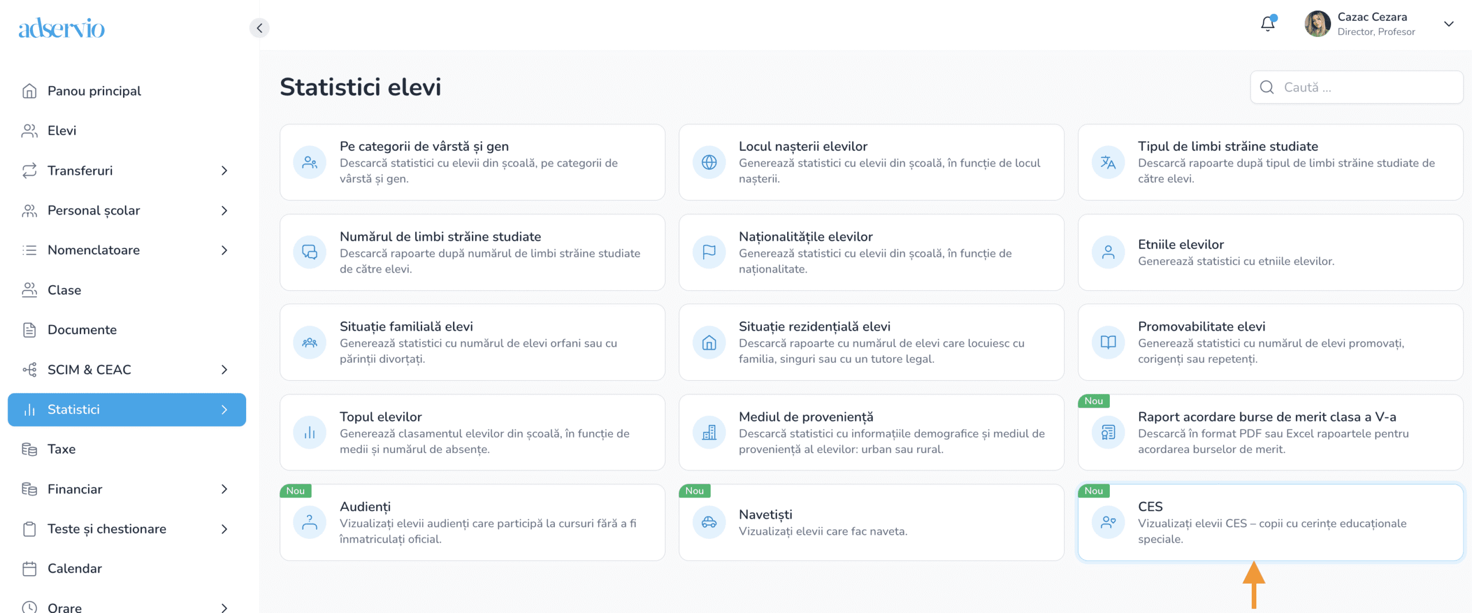Screen dimensions: 1472x613
Task: Click the bar chart icon for Topul elevilor
Action: pyautogui.click(x=309, y=432)
